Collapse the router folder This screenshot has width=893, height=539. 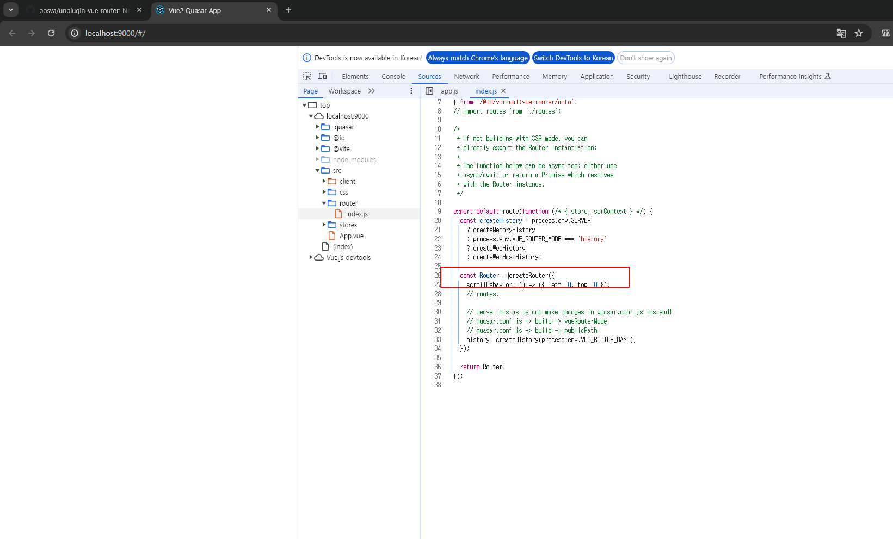pyautogui.click(x=324, y=203)
